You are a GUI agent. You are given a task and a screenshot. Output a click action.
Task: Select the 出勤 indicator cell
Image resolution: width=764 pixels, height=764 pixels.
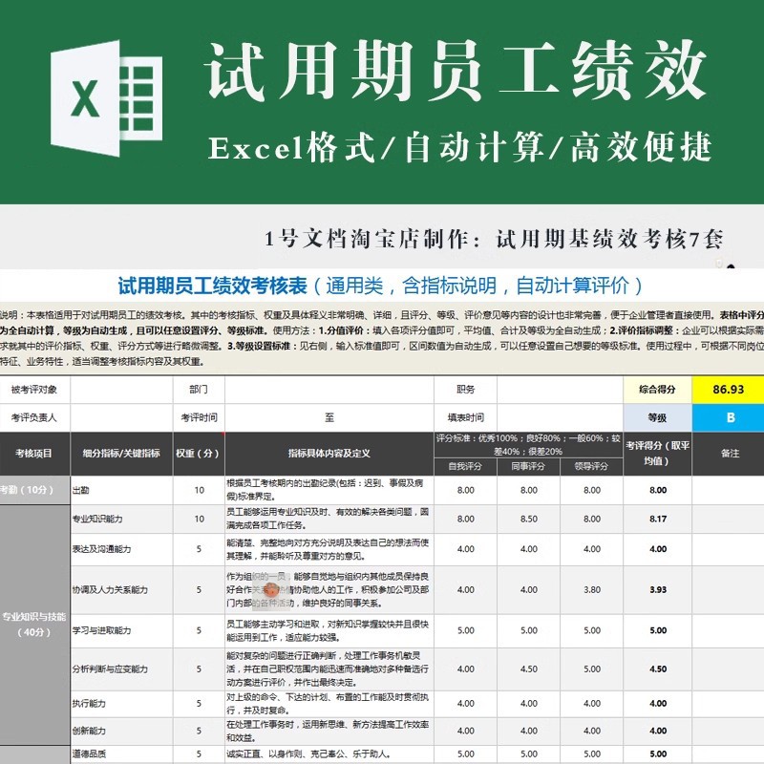pyautogui.click(x=122, y=490)
